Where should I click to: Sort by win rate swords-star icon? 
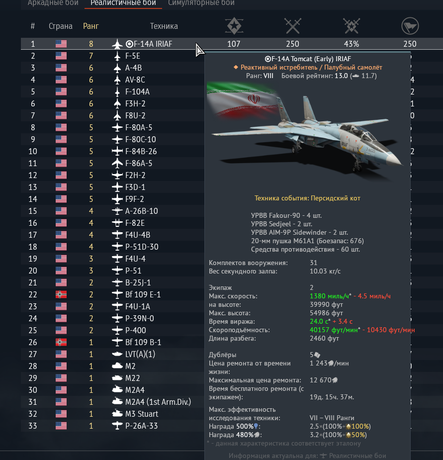coord(351,26)
